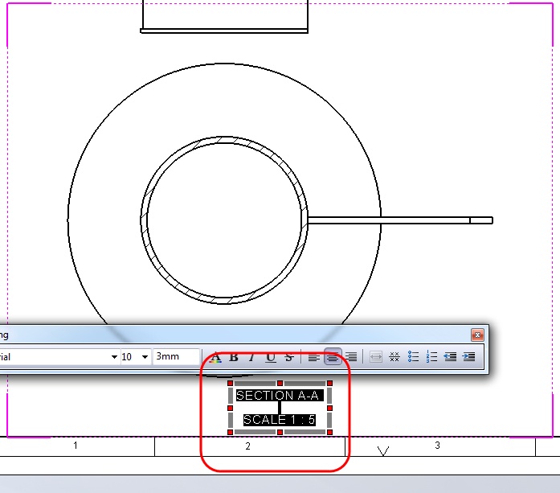The width and height of the screenshot is (560, 493).
Task: Center-align the note text
Action: click(x=333, y=357)
